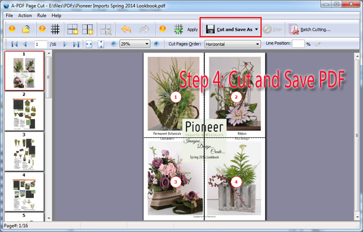Click the Line Position input field

coord(298,43)
